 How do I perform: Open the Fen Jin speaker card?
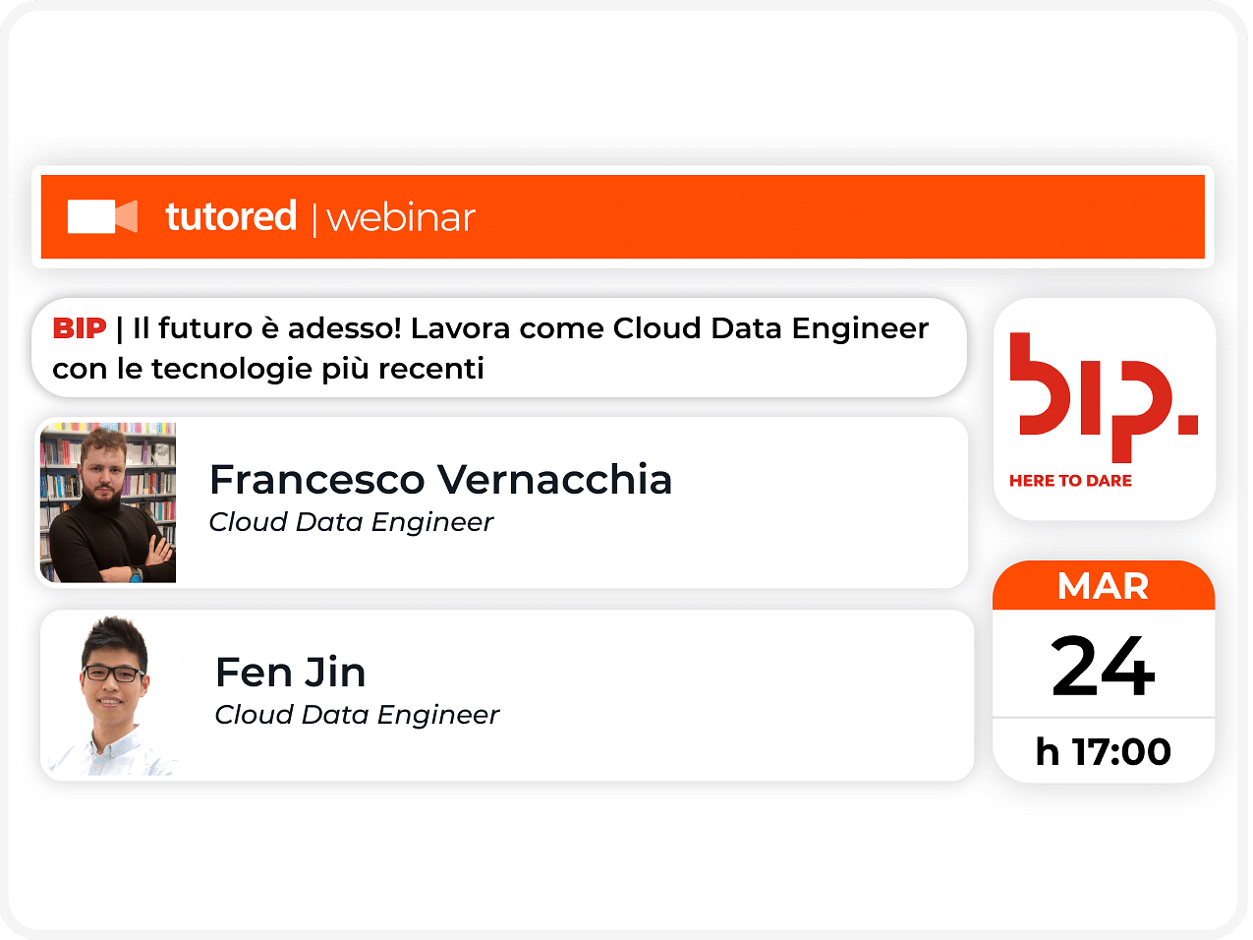point(507,695)
